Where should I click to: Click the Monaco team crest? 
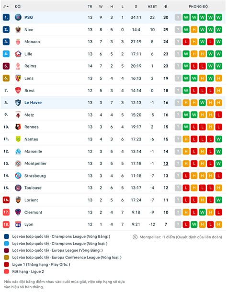(18, 42)
